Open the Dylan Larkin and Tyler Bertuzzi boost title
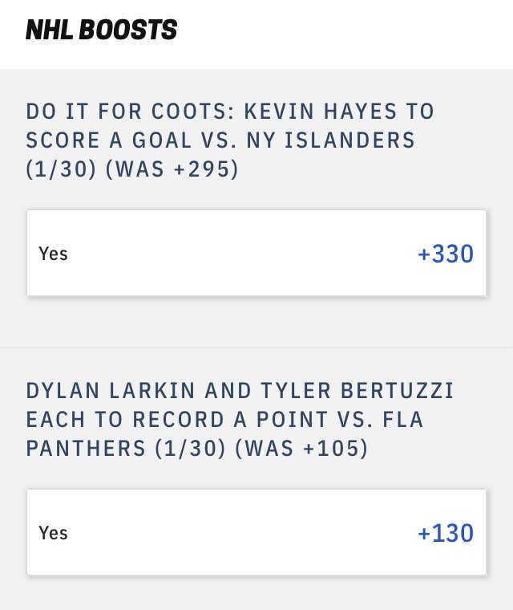 tap(240, 419)
